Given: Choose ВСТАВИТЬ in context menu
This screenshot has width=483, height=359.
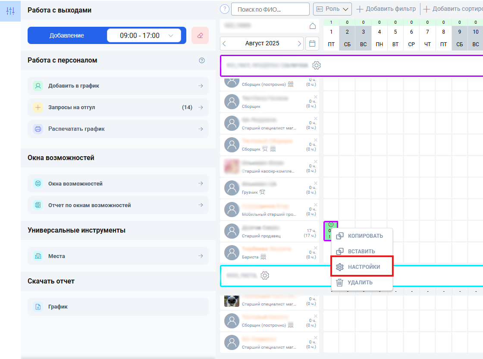Looking at the screenshot, I should click(362, 252).
